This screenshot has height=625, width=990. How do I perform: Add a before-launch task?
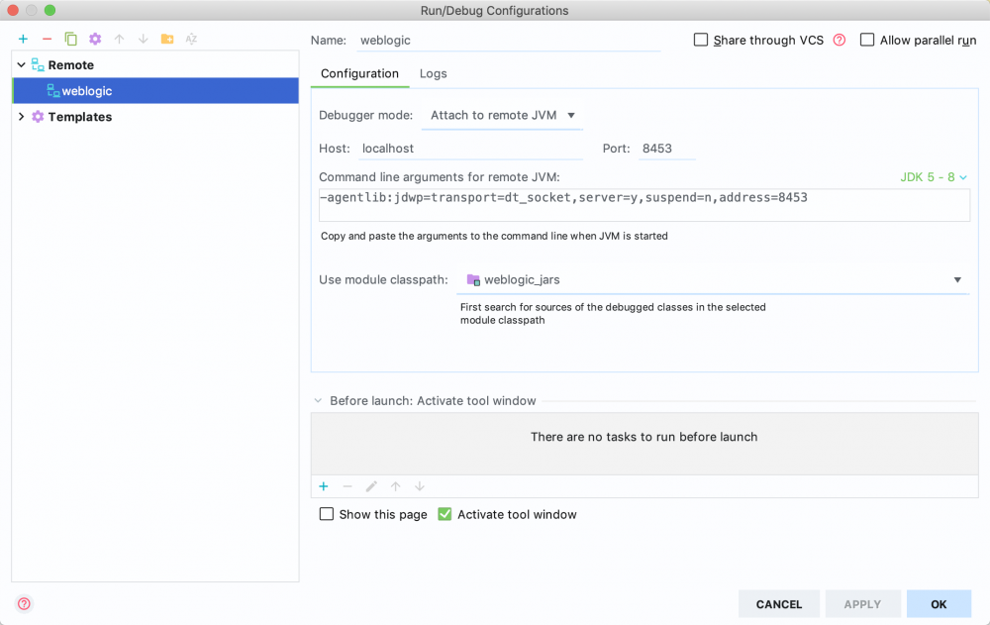pyautogui.click(x=323, y=486)
